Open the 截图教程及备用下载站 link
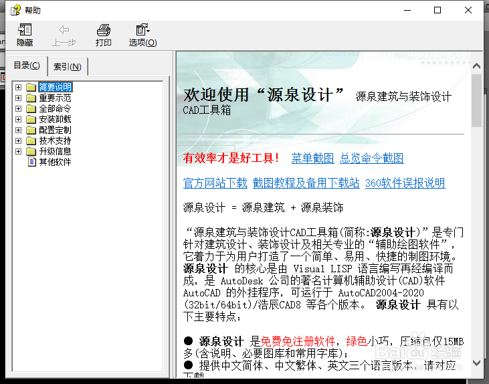This screenshot has height=384, width=489. 306,183
